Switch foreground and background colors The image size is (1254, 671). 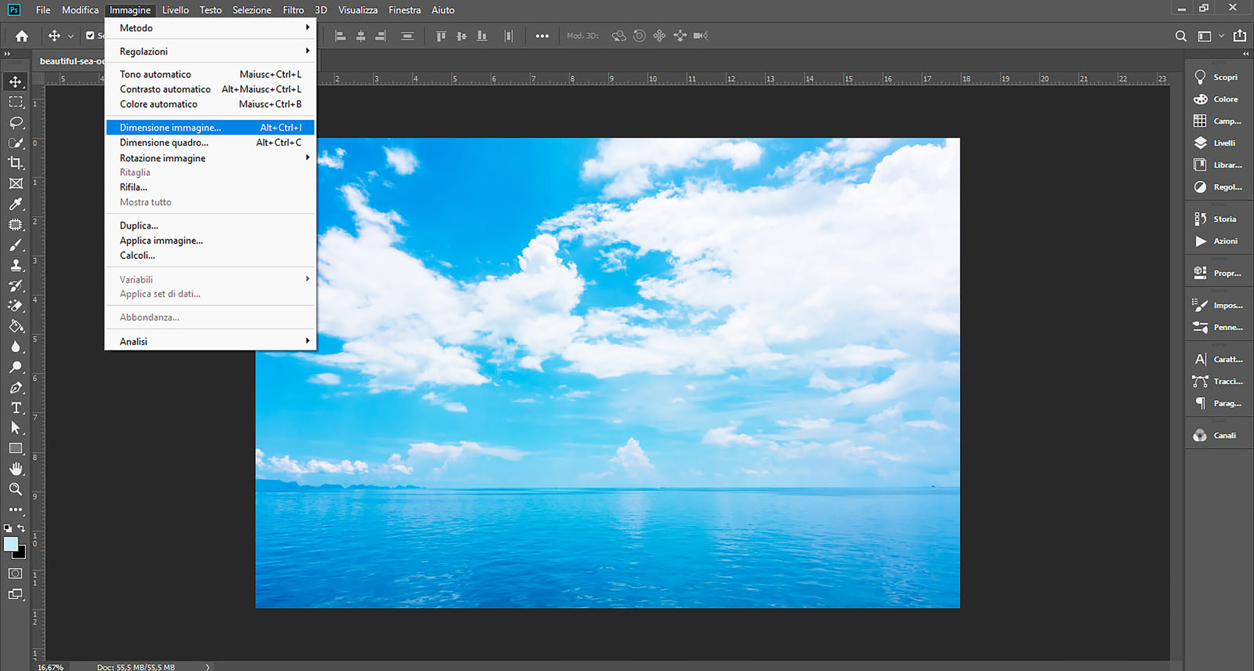click(21, 528)
